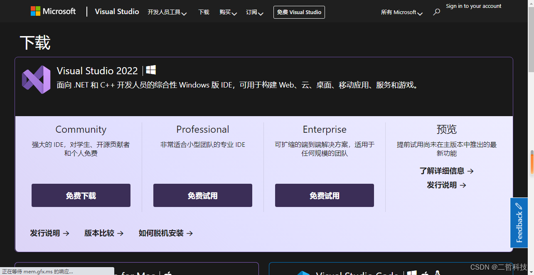Click the scrollbar up arrow
Image resolution: width=534 pixels, height=275 pixels.
point(531,2)
